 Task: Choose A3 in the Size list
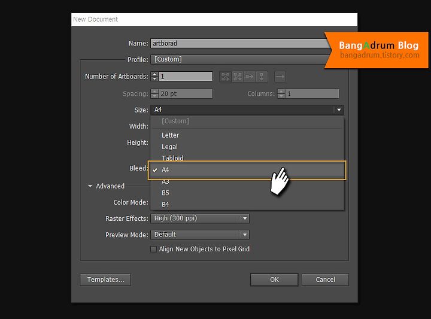click(247, 182)
